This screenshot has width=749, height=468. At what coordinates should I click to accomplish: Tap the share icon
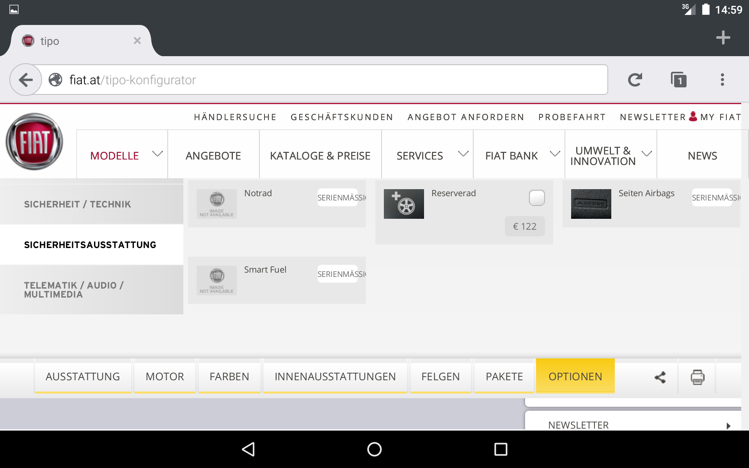660,377
